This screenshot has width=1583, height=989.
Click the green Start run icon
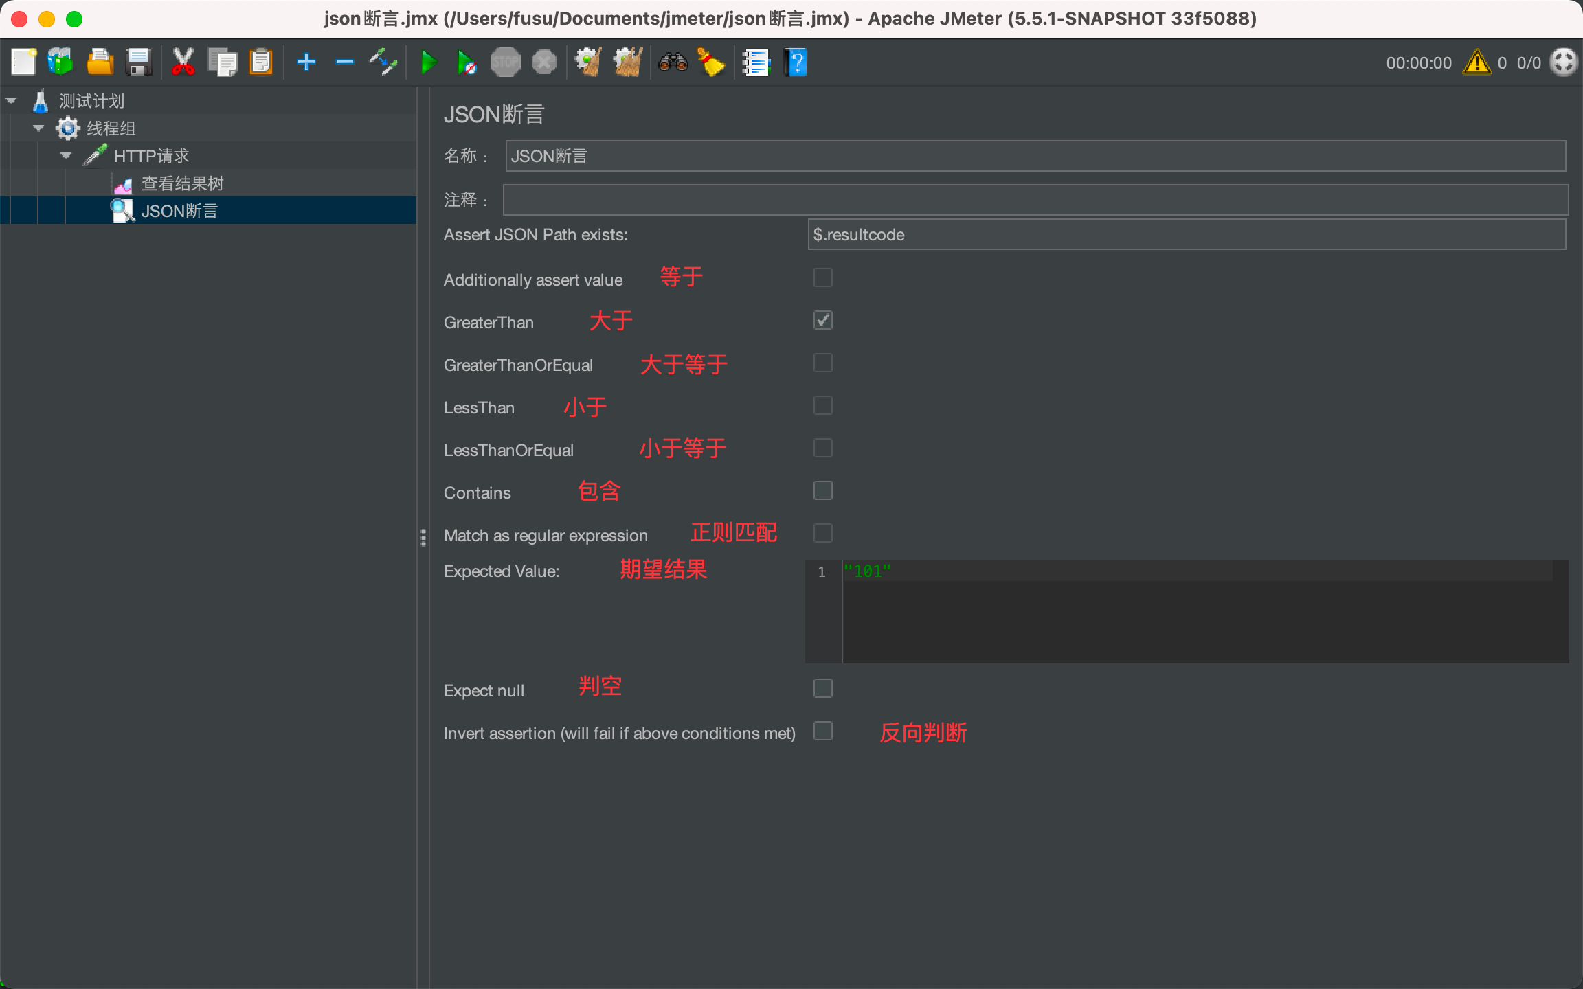(x=429, y=62)
